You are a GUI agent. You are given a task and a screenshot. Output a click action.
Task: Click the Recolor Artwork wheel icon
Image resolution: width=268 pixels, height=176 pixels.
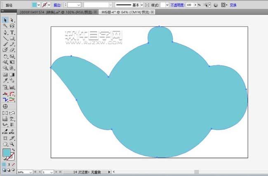216,5
